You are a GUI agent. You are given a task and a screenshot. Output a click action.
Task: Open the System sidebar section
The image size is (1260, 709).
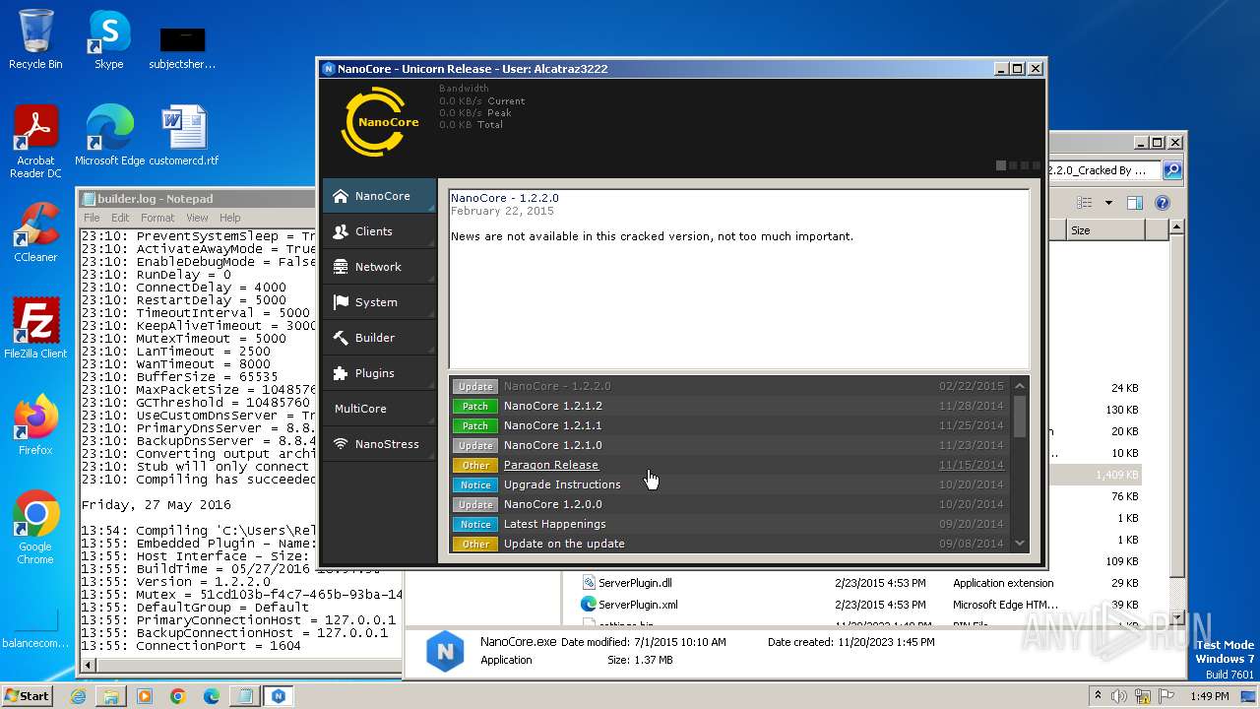[x=379, y=302]
